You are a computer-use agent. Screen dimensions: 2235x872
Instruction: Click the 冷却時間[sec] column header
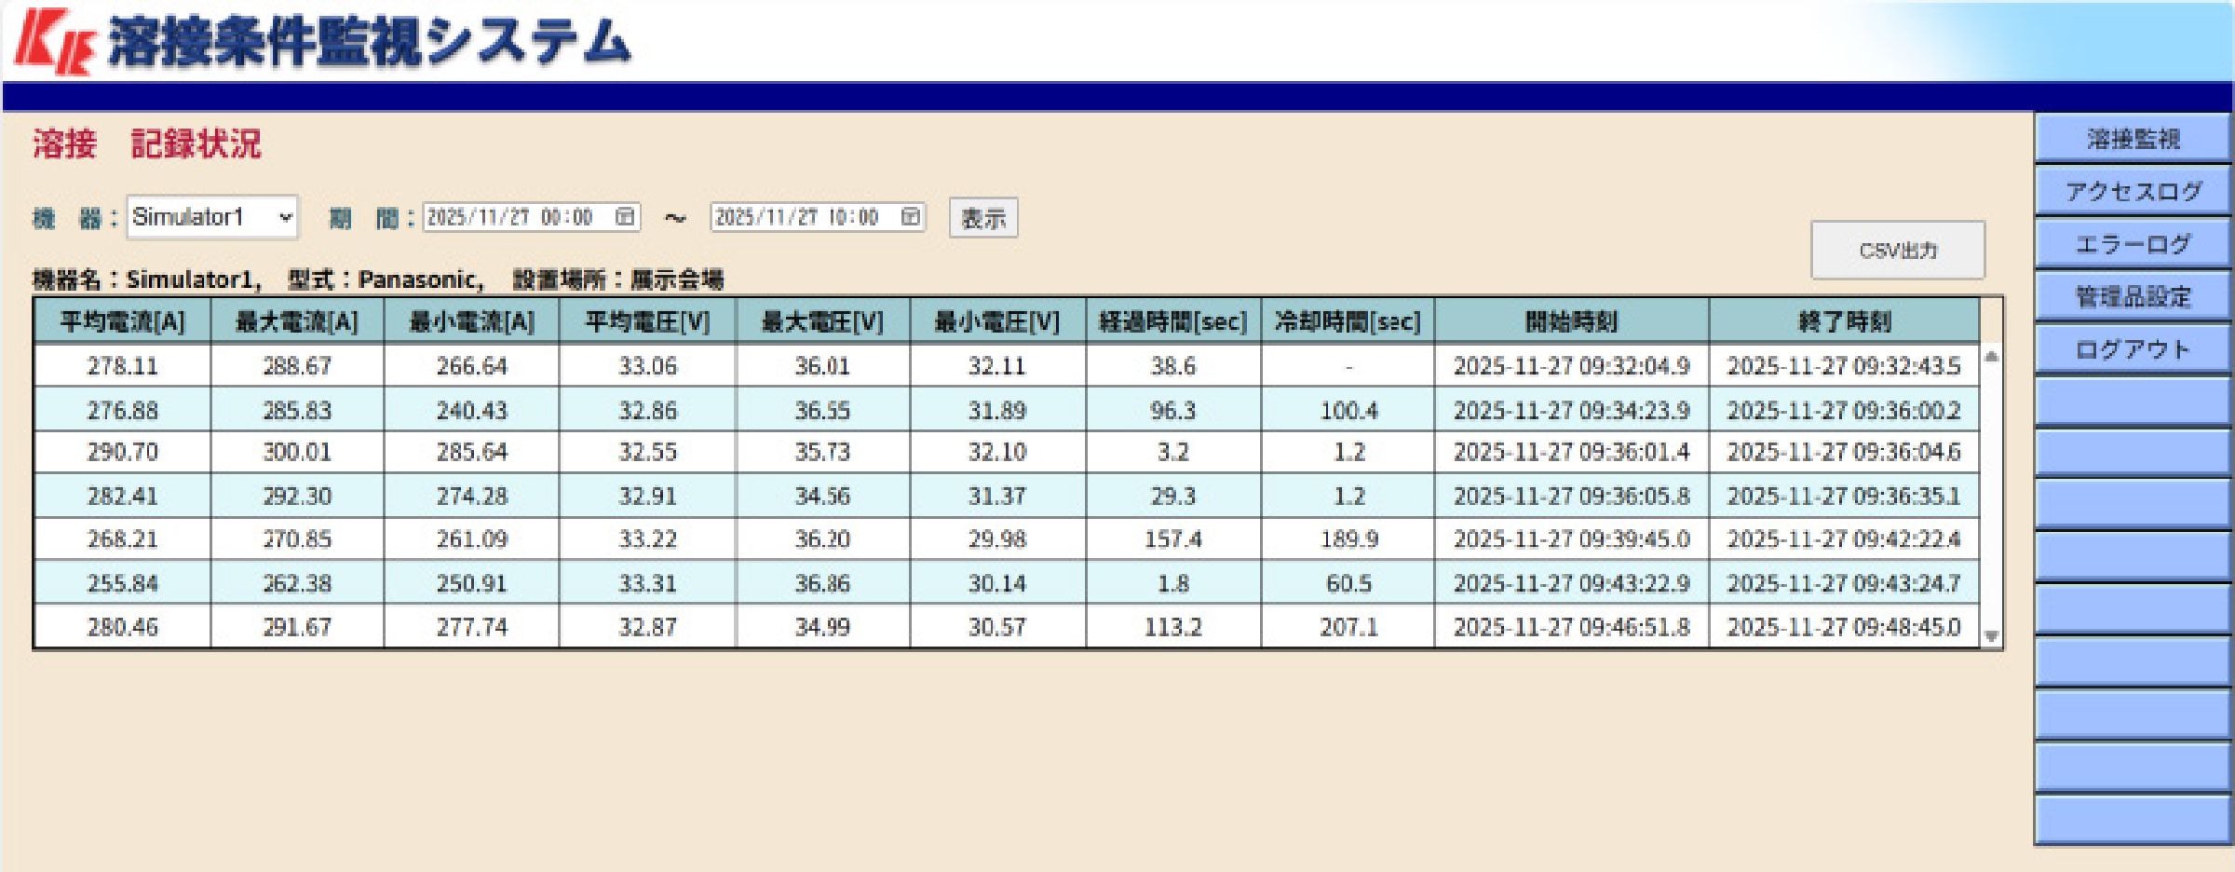(x=1348, y=322)
